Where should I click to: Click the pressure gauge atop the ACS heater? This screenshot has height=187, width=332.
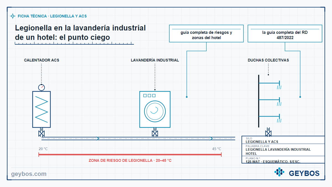[x=41, y=88]
